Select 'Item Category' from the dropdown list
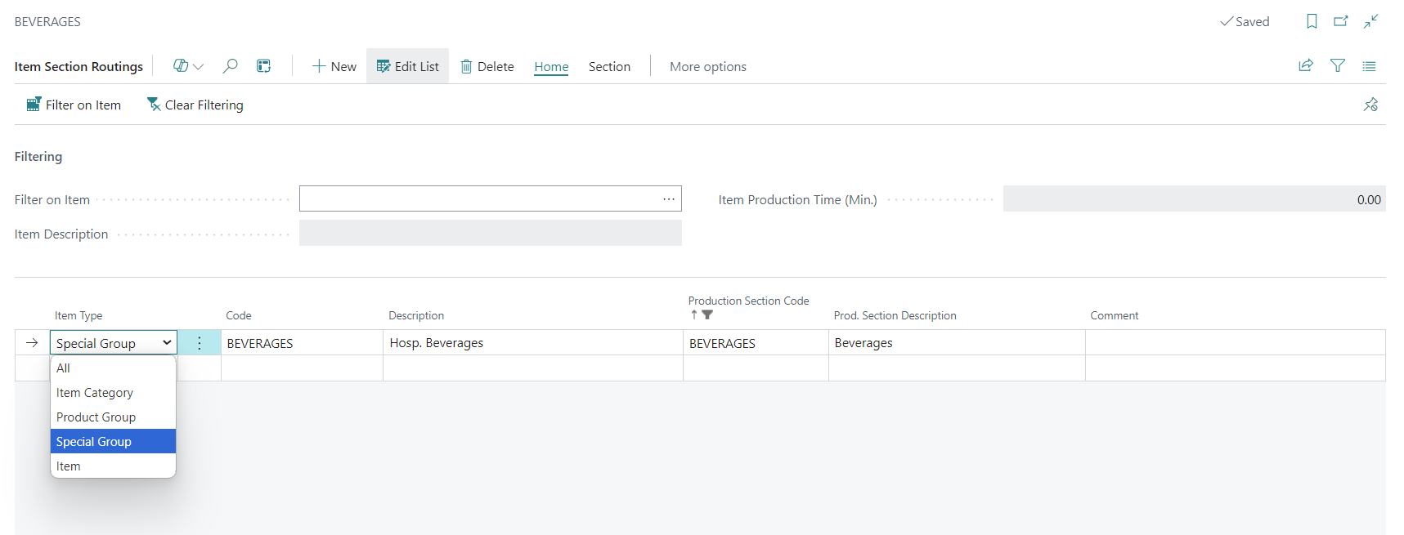Viewport: 1404px width, 535px height. click(95, 393)
